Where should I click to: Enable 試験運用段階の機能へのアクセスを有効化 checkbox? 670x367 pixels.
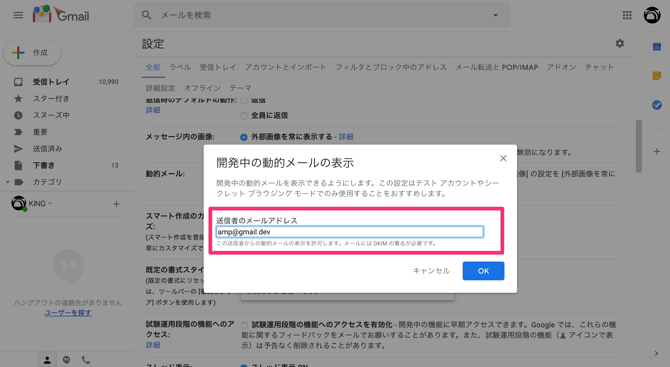pos(244,325)
